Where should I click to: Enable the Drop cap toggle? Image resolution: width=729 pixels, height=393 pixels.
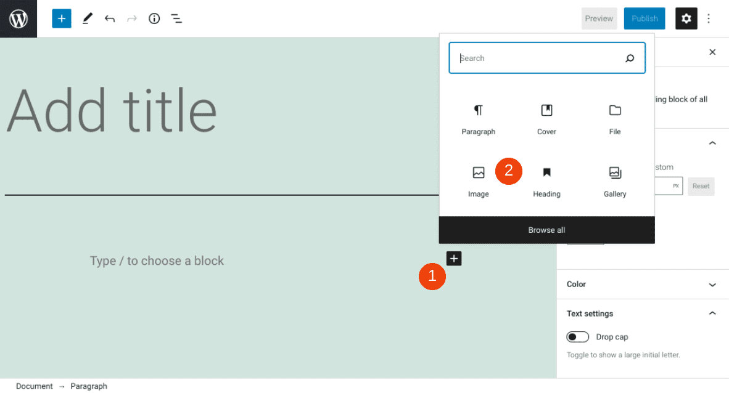[577, 337]
